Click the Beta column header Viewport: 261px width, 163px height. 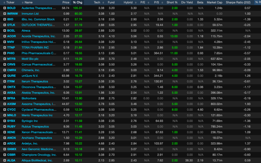point(200,3)
